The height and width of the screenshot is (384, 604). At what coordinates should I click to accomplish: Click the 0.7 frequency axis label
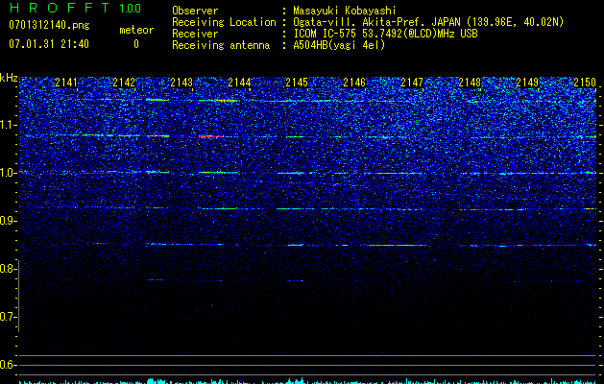(8, 317)
